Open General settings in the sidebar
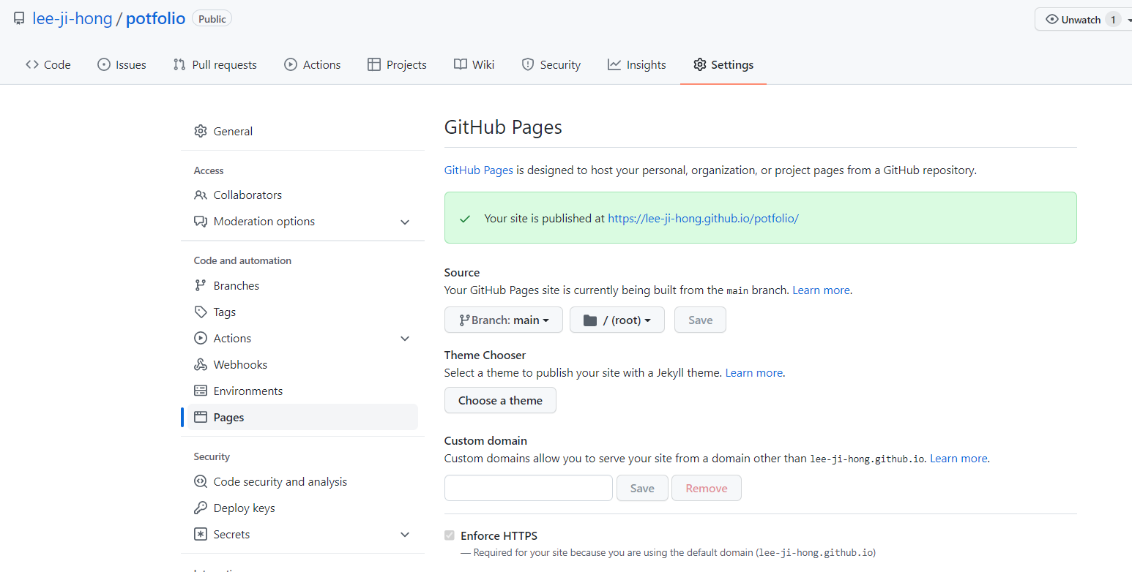Image resolution: width=1132 pixels, height=572 pixels. [302, 131]
